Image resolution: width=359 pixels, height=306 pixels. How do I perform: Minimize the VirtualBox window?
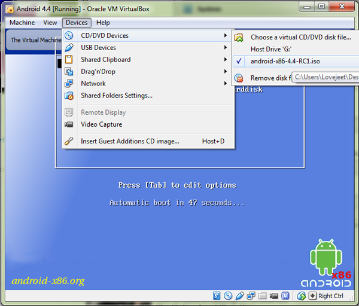[x=307, y=7]
